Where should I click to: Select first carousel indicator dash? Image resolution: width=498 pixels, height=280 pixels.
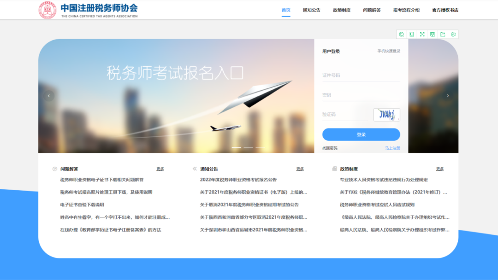(x=236, y=147)
